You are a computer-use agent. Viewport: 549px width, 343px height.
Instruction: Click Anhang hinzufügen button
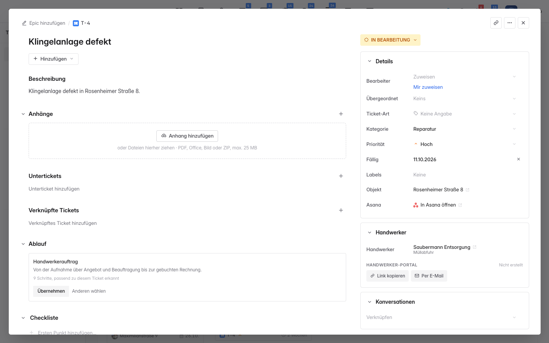coord(187,136)
